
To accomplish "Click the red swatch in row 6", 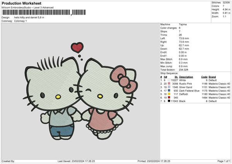I will 169,97.
